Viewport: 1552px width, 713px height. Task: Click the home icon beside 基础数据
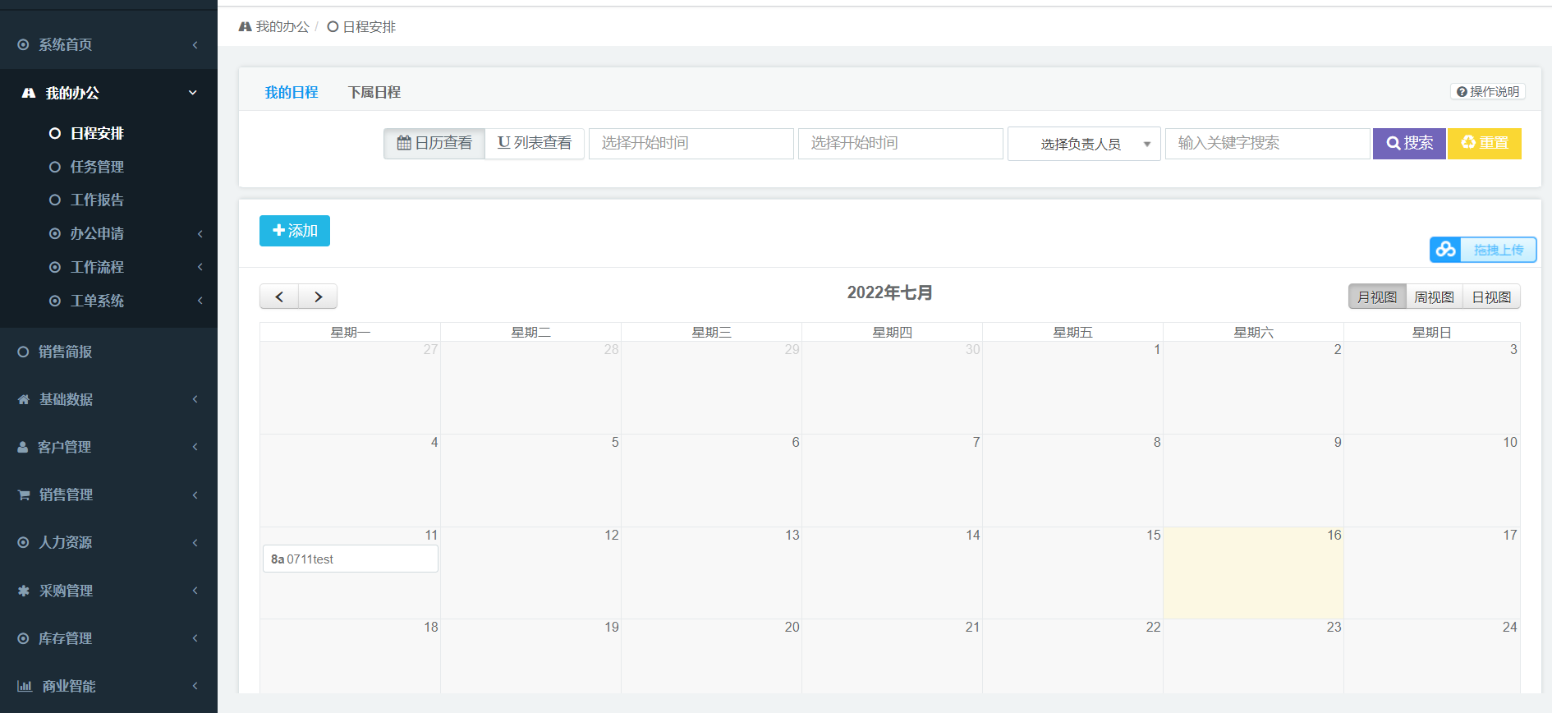point(24,399)
